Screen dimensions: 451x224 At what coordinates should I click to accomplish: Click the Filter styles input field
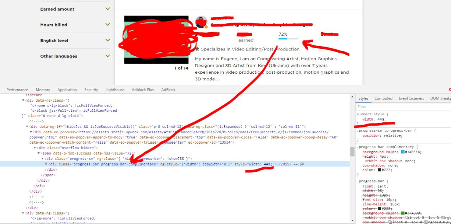coord(403,107)
